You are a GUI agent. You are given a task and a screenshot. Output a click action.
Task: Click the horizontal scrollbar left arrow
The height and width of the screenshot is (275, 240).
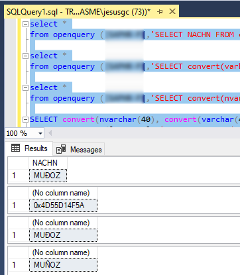click(x=50, y=133)
